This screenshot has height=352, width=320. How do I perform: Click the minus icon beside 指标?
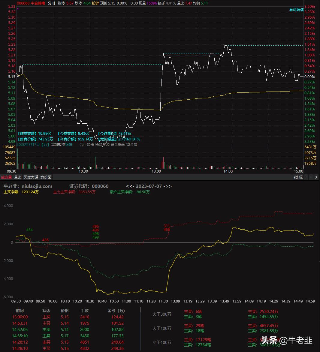(x=311, y=177)
